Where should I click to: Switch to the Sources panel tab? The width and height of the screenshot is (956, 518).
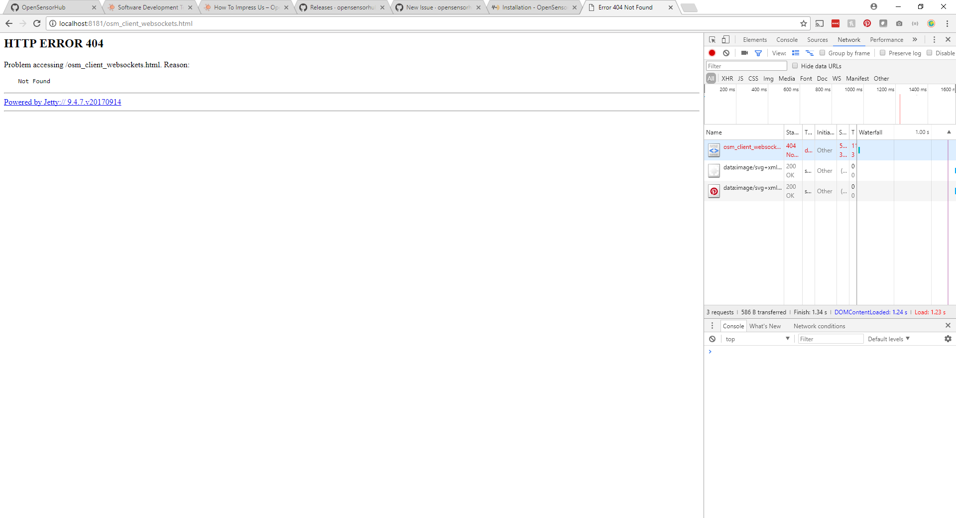(x=817, y=39)
